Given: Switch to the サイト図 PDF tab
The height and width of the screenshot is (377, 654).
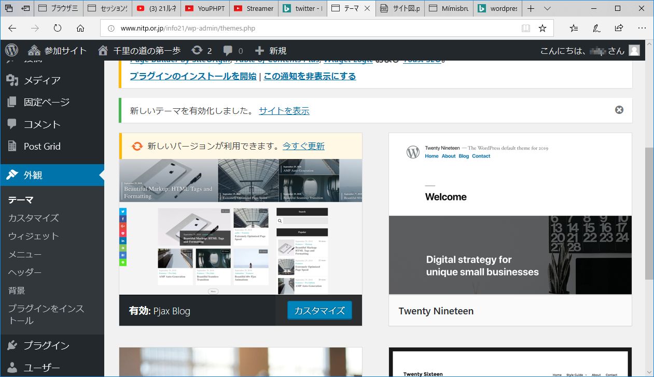Looking at the screenshot, I should click(x=399, y=8).
